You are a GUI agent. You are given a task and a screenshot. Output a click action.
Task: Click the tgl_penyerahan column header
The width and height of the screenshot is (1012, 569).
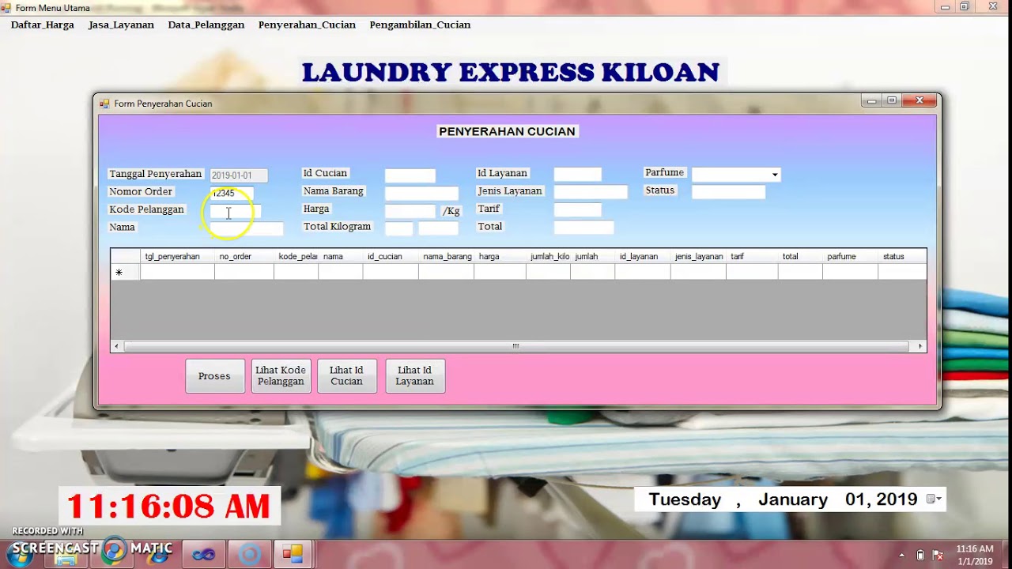[x=177, y=256]
